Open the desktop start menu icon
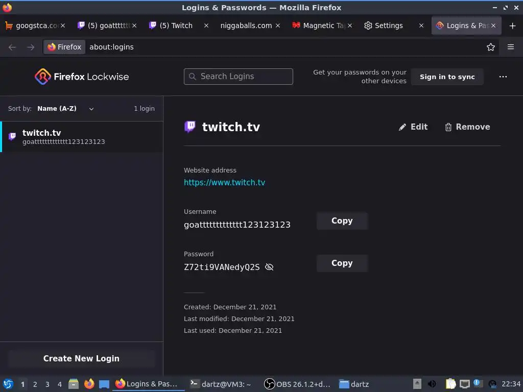 [x=8, y=384]
